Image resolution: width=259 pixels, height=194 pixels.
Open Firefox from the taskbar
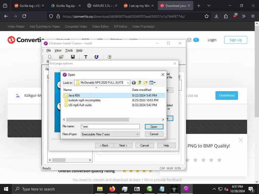[x=112, y=189]
